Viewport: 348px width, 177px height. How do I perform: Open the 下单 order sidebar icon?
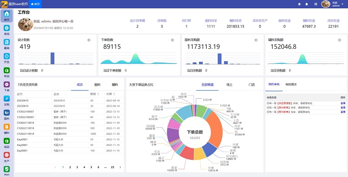[6, 86]
